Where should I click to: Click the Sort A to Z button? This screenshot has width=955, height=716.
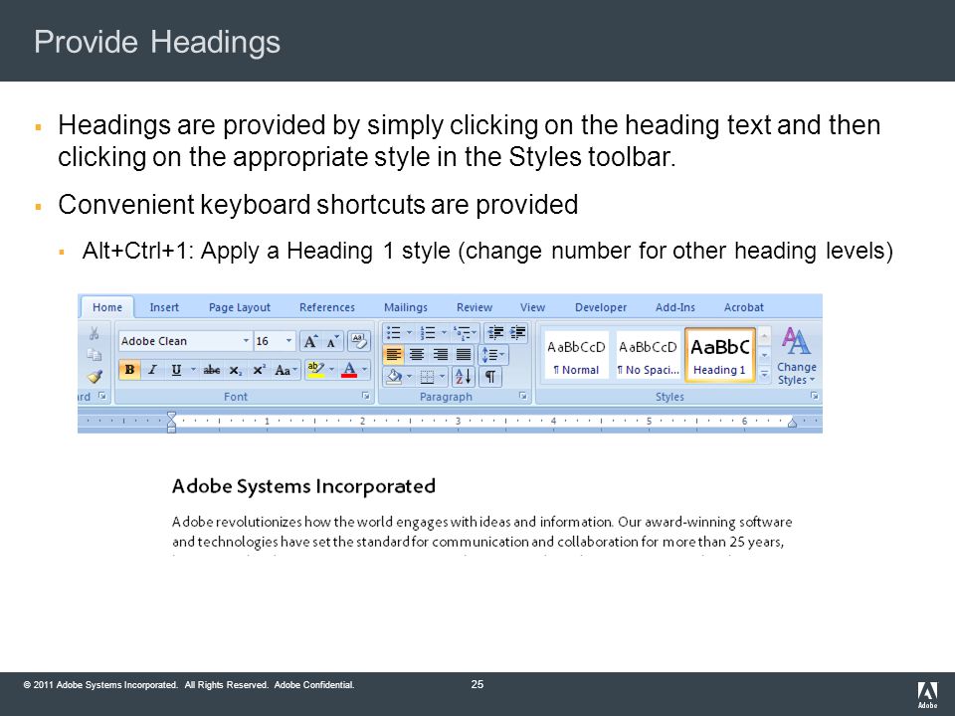point(463,377)
